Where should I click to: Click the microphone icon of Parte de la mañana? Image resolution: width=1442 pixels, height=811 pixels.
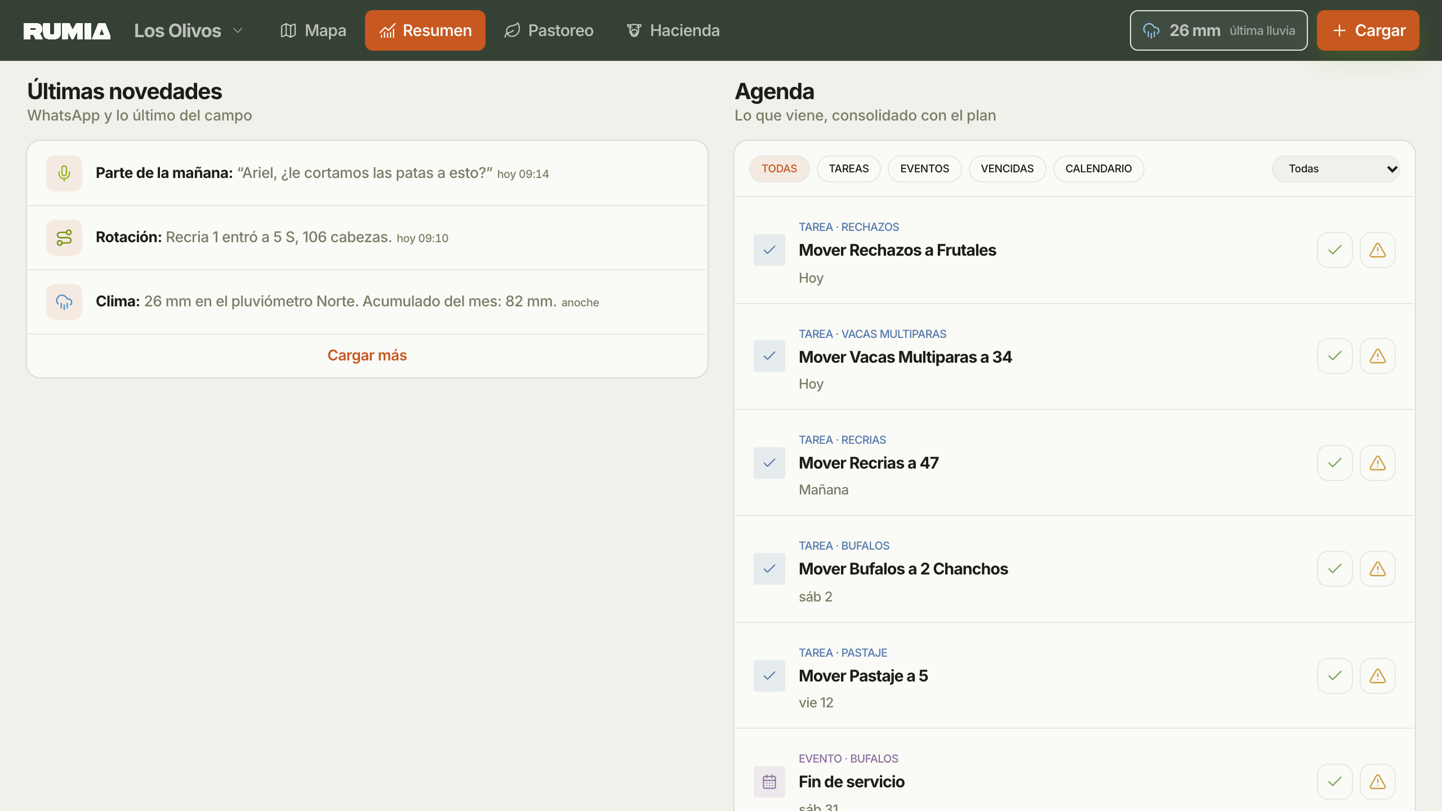(64, 173)
